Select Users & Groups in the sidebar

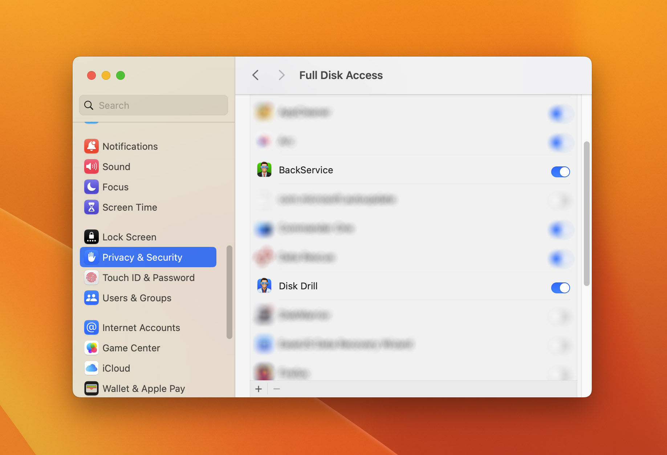tap(137, 298)
